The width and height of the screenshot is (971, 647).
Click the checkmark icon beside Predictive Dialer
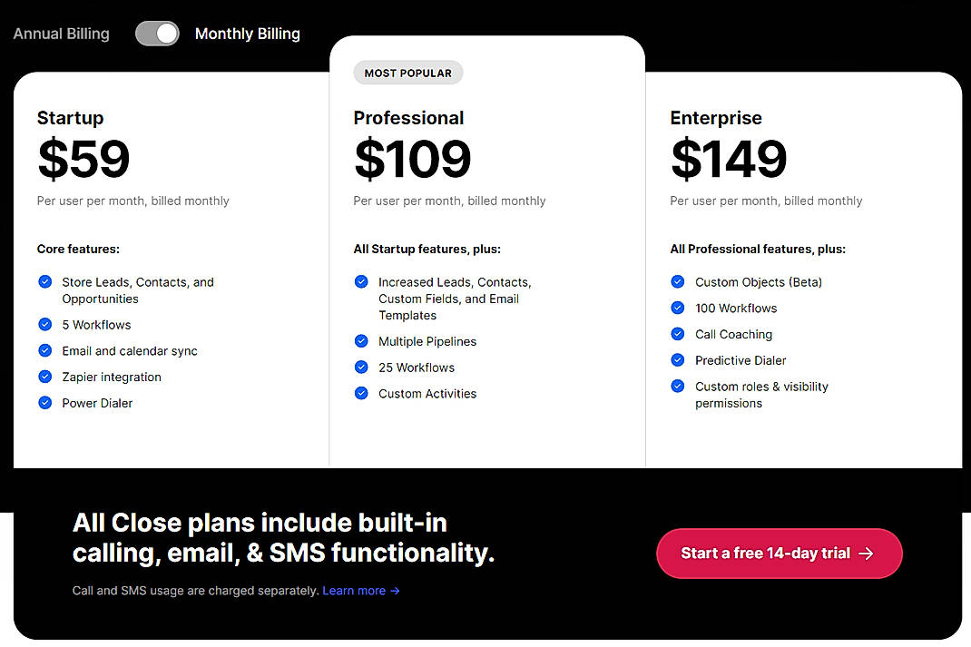(x=678, y=360)
